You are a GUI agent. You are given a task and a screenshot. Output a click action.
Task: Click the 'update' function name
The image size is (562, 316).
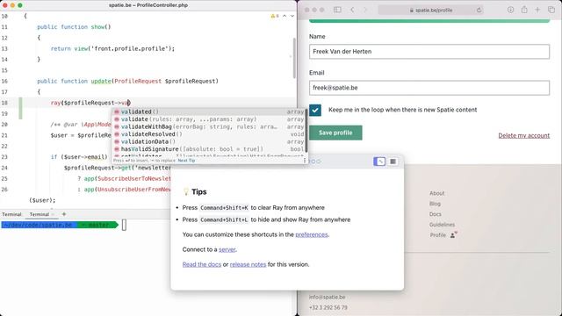click(101, 82)
